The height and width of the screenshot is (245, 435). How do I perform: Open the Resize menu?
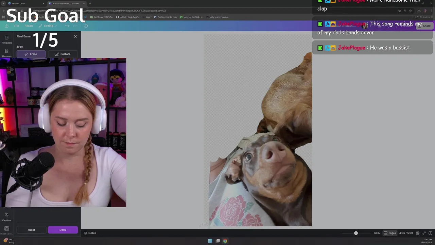click(x=29, y=26)
